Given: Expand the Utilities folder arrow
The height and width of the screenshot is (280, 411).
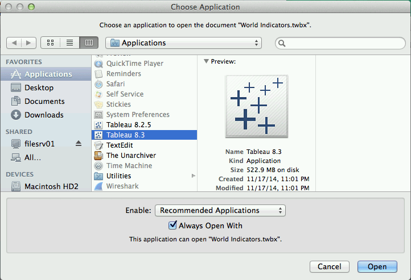Looking at the screenshot, I should coord(193,176).
